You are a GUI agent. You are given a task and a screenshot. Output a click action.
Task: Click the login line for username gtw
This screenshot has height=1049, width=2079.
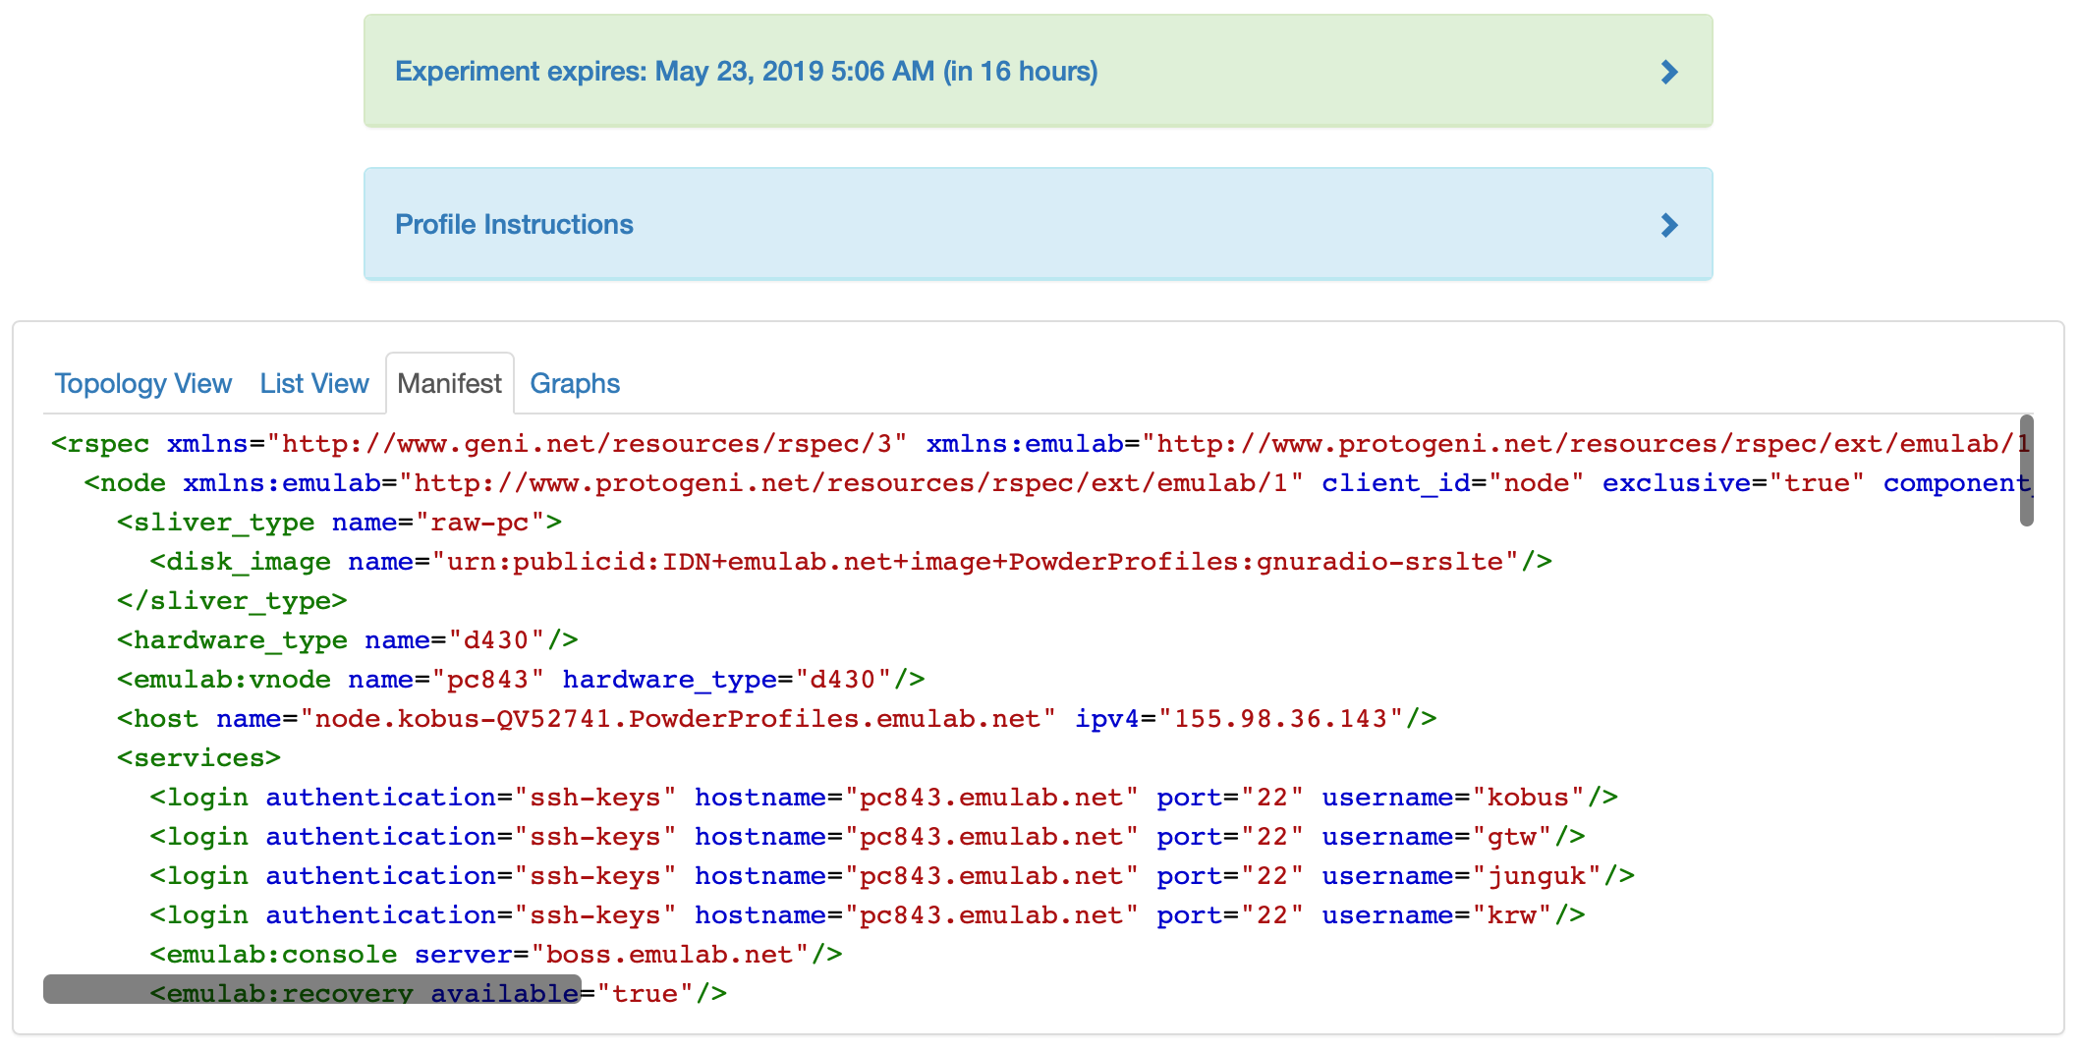click(x=868, y=837)
